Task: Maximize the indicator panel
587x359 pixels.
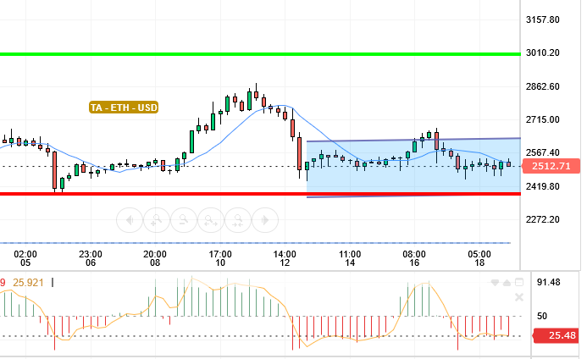Action: [x=519, y=282]
